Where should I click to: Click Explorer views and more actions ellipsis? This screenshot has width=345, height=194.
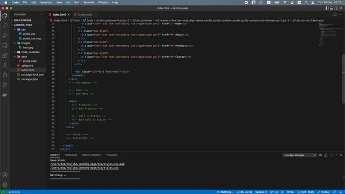42,15
